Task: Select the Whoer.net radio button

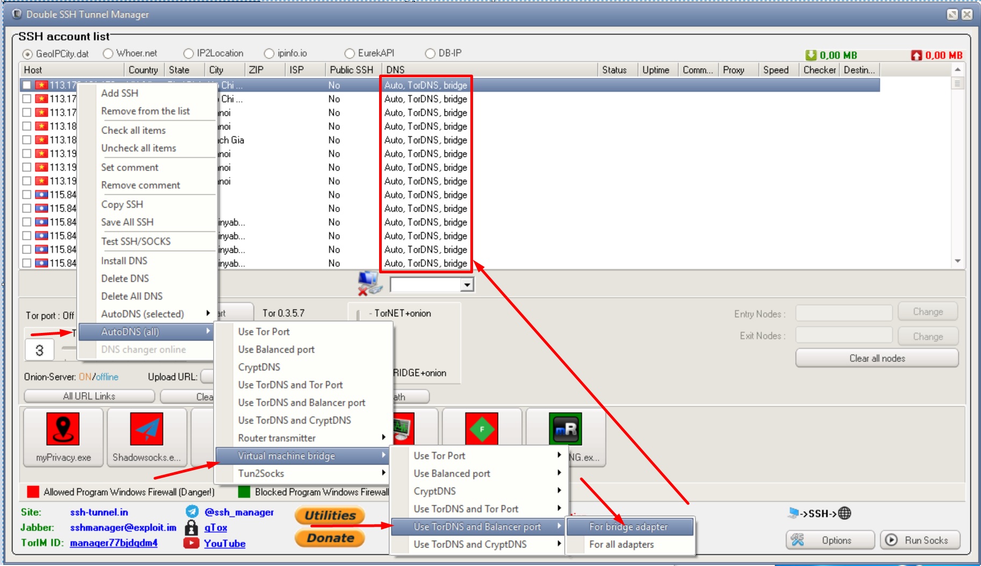Action: point(108,54)
